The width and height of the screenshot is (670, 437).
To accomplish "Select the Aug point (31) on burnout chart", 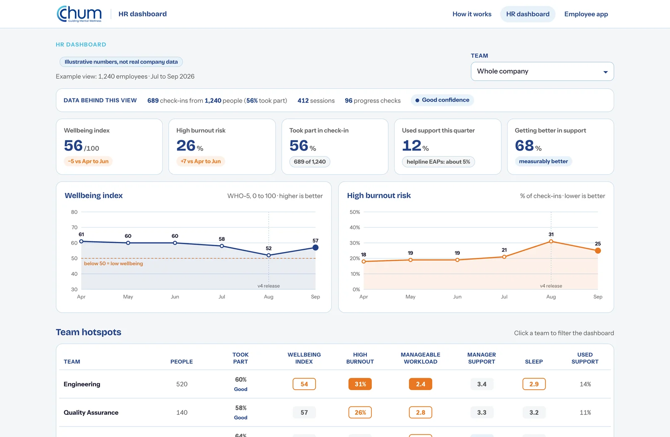I will pyautogui.click(x=551, y=241).
